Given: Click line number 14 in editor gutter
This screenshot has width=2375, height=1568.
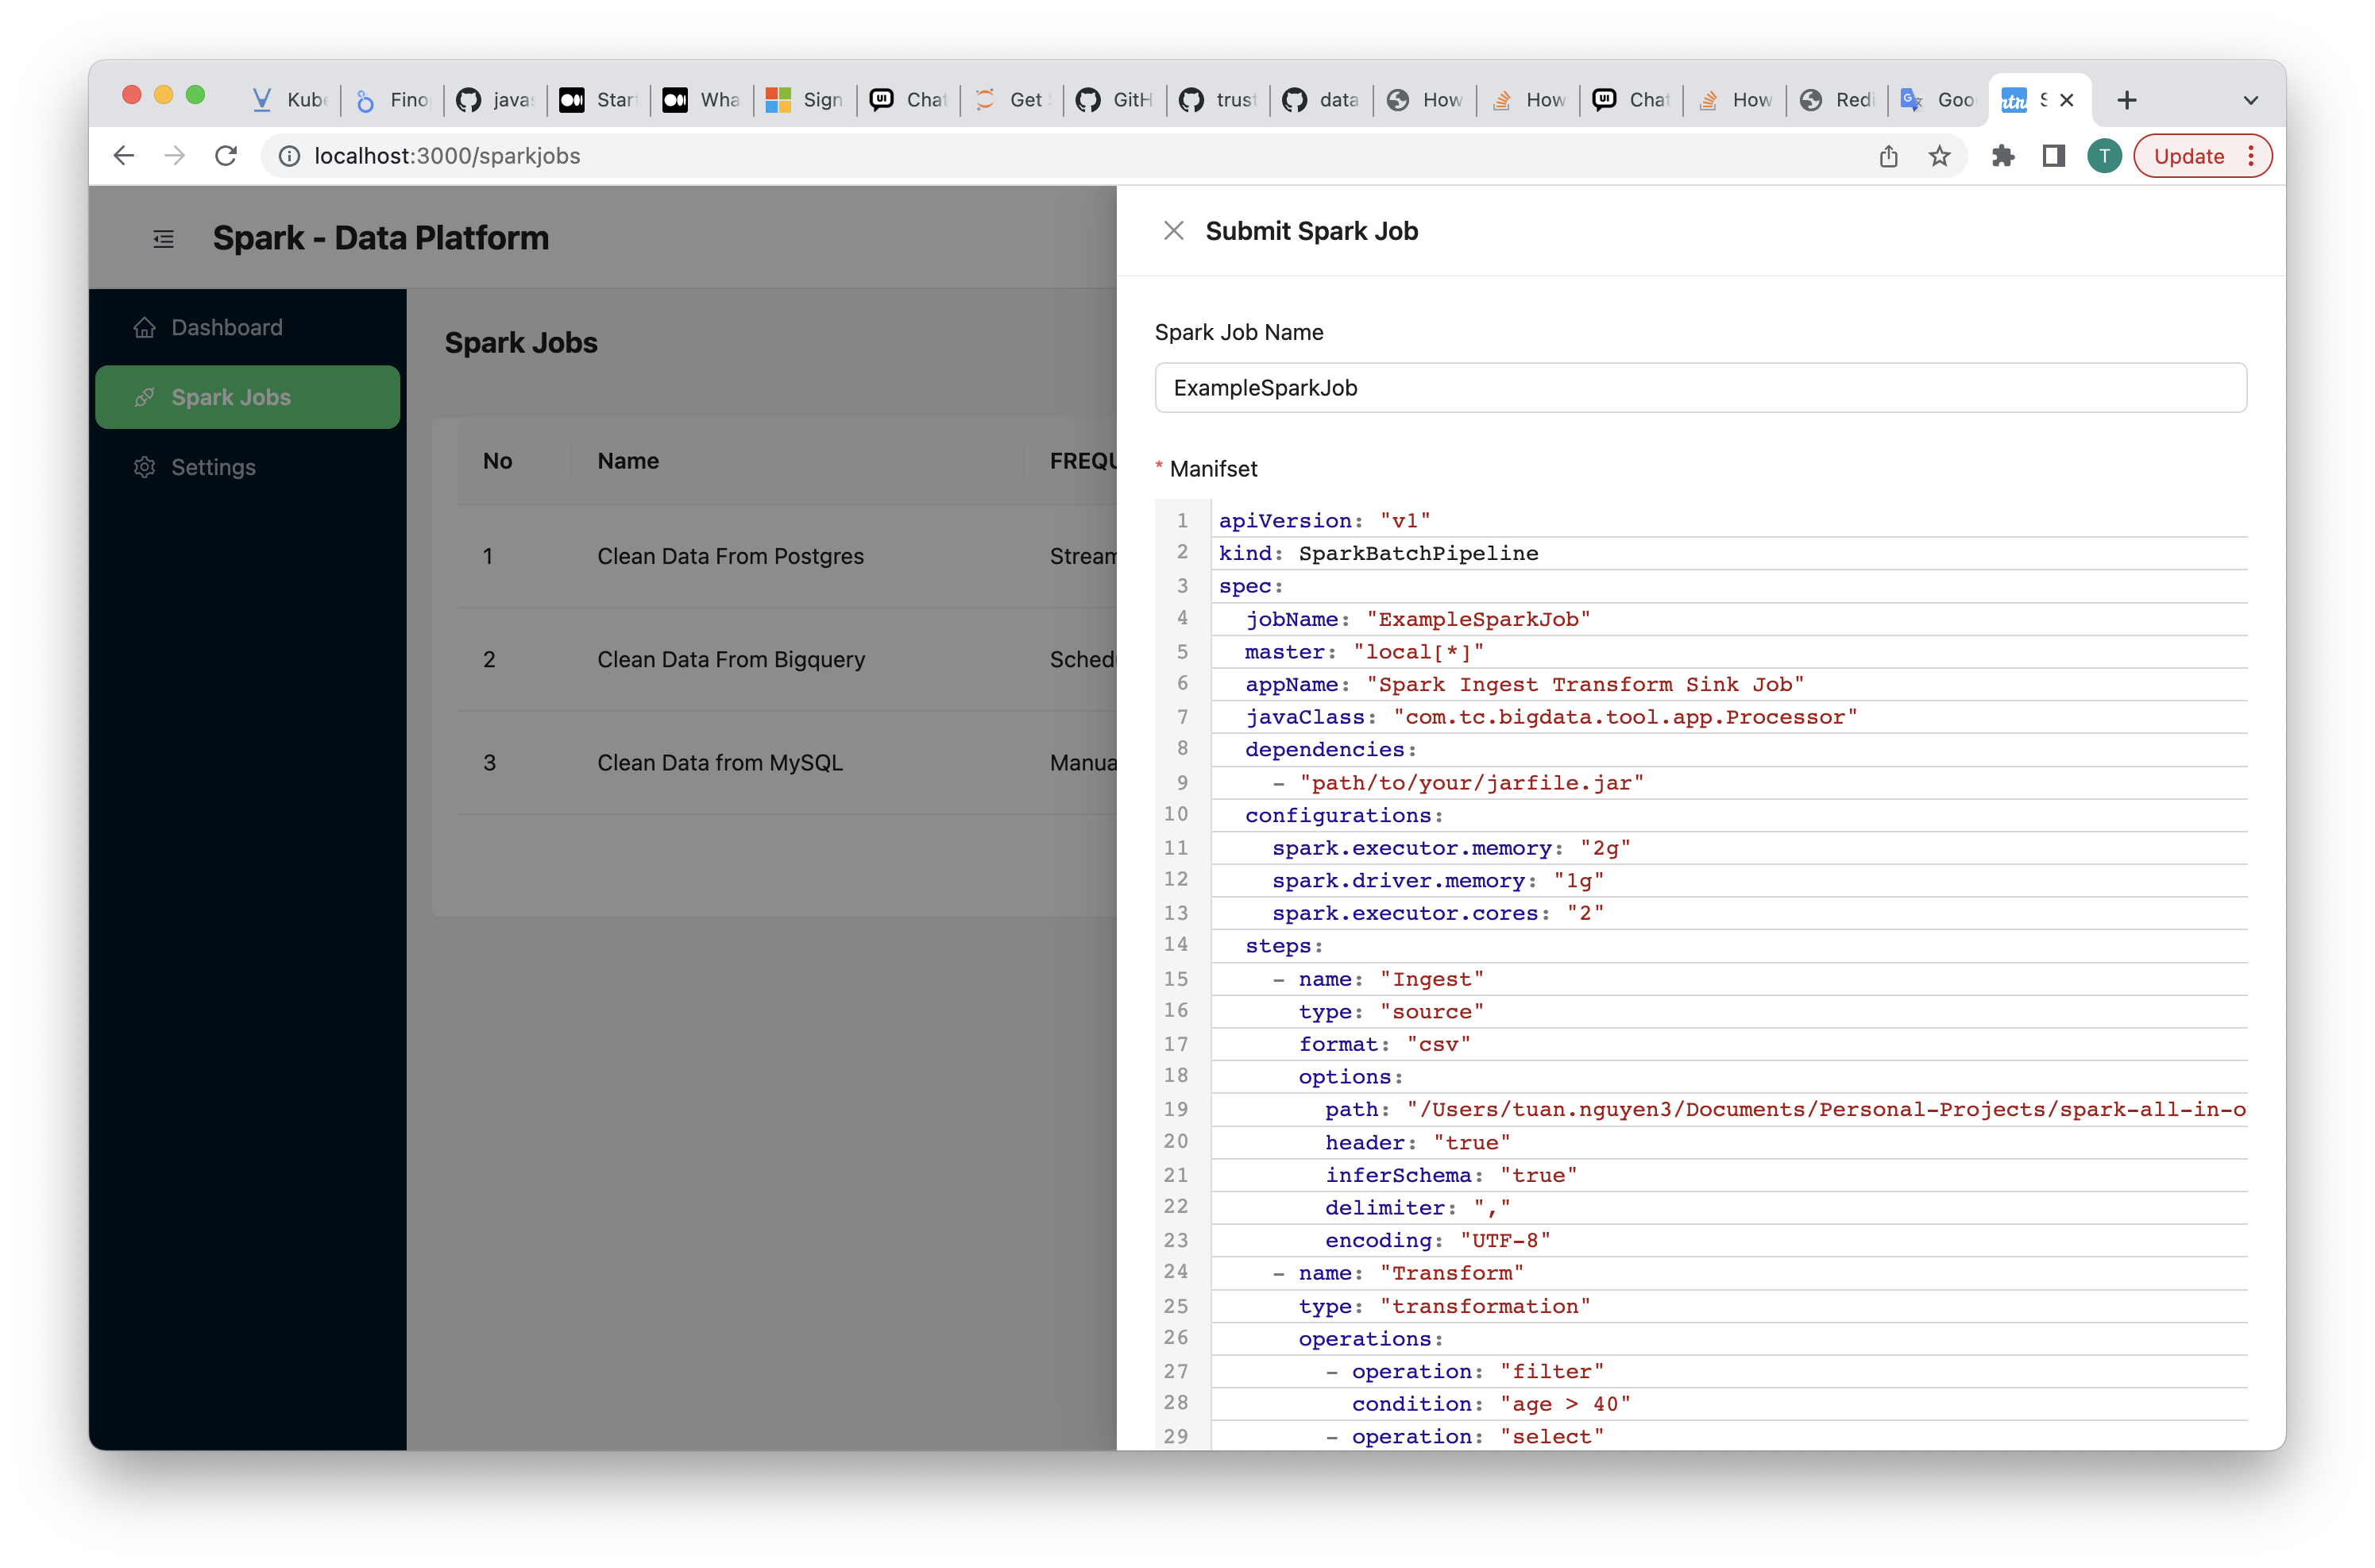Looking at the screenshot, I should click(1176, 945).
